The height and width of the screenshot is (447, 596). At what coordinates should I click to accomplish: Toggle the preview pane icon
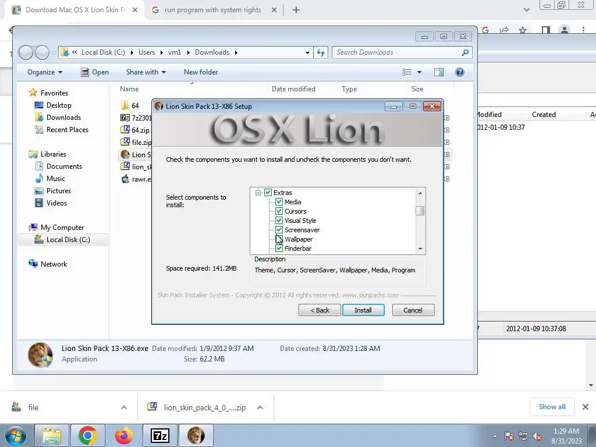tap(439, 72)
